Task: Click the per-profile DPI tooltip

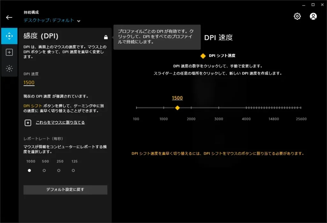Action: click(157, 37)
